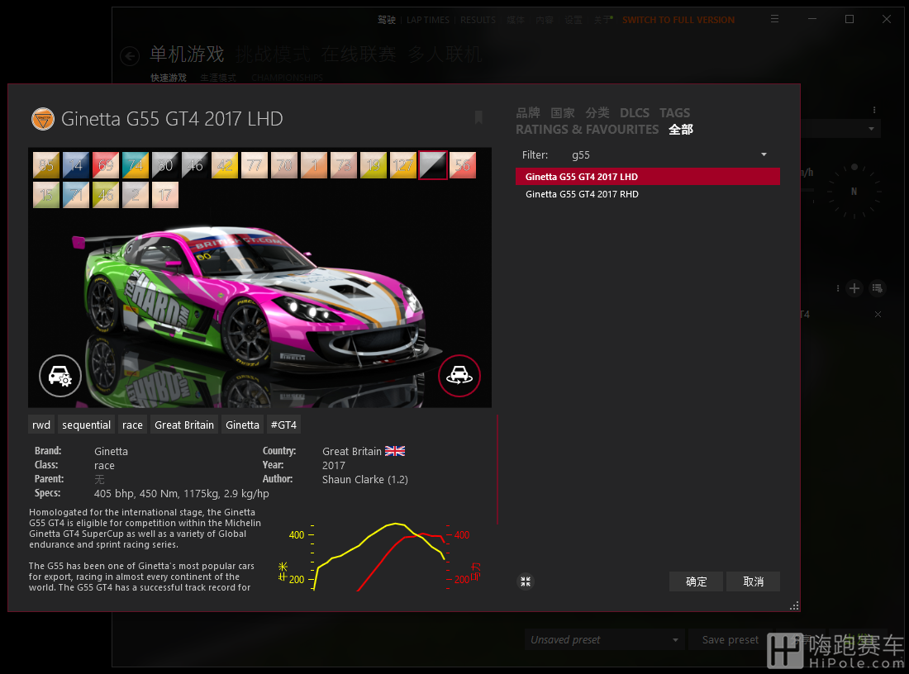The height and width of the screenshot is (674, 909).
Task: Select skin number 2 grey swatch
Action: click(135, 195)
